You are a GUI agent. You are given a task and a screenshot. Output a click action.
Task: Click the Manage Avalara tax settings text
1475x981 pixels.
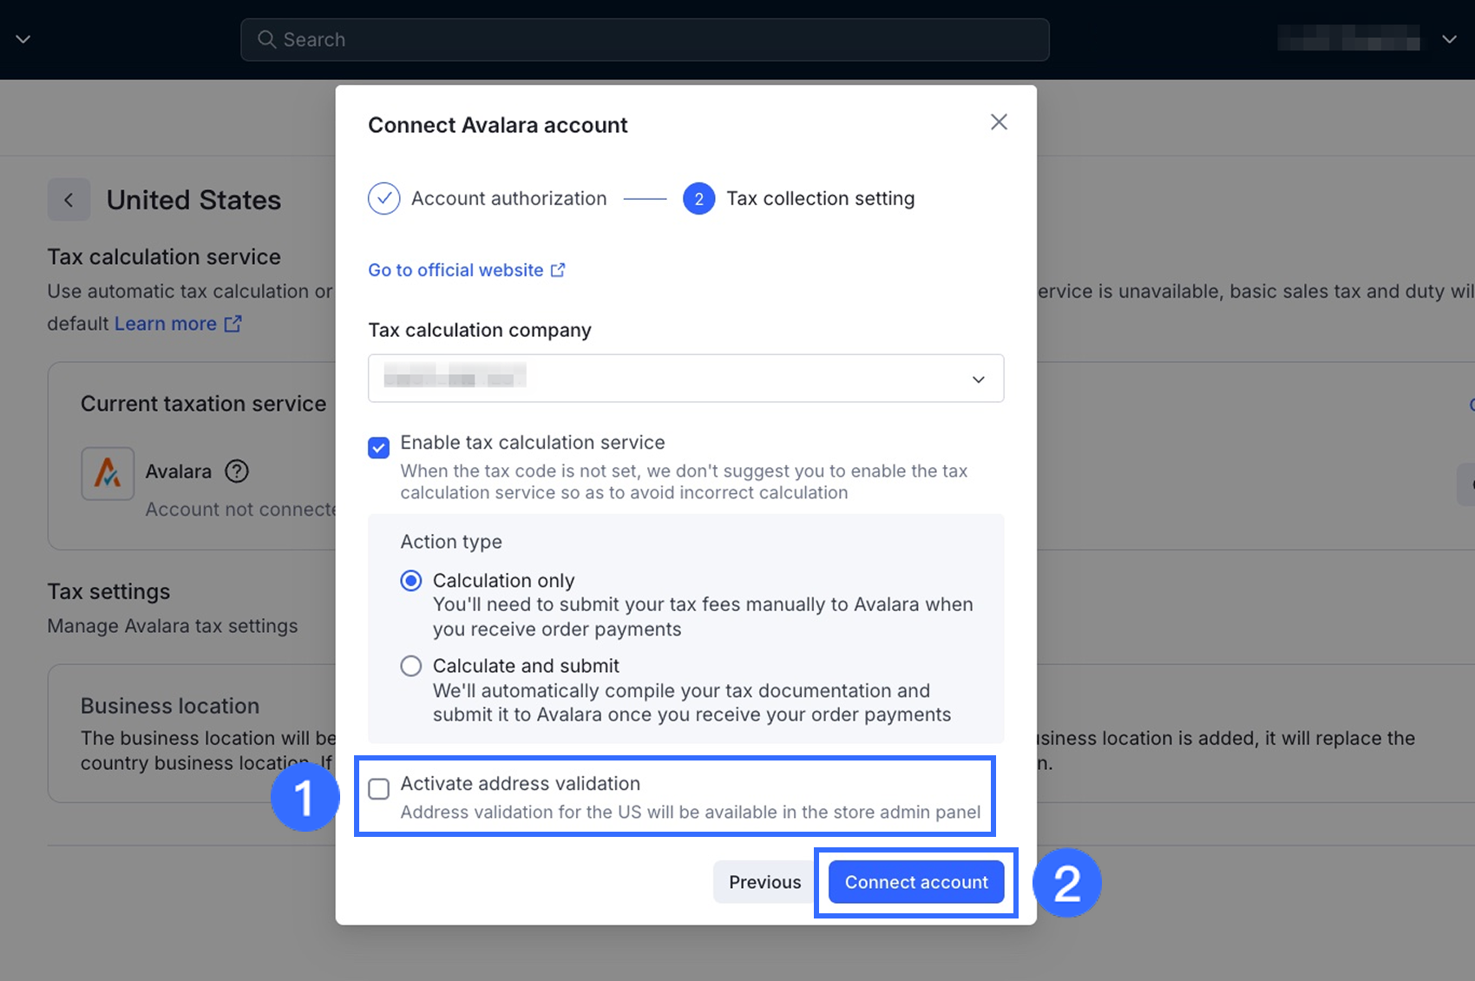point(173,626)
